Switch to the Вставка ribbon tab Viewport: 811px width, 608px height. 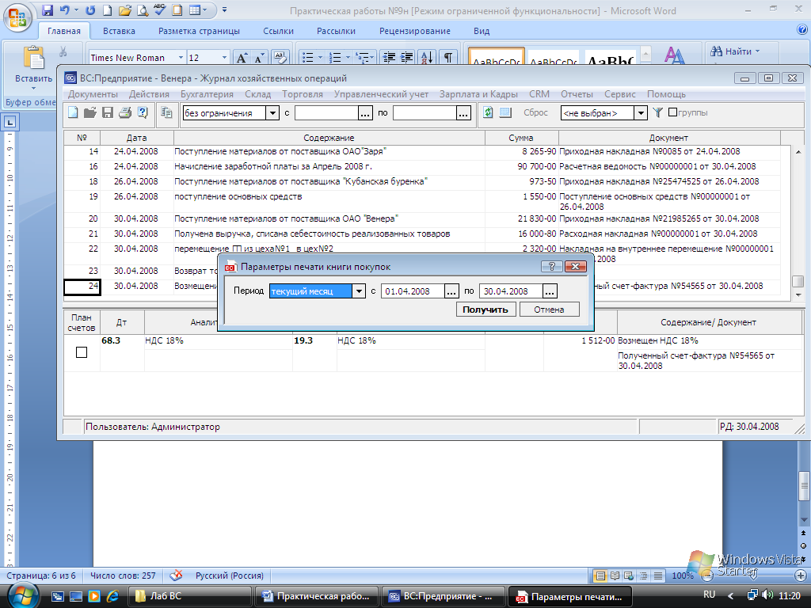point(119,31)
